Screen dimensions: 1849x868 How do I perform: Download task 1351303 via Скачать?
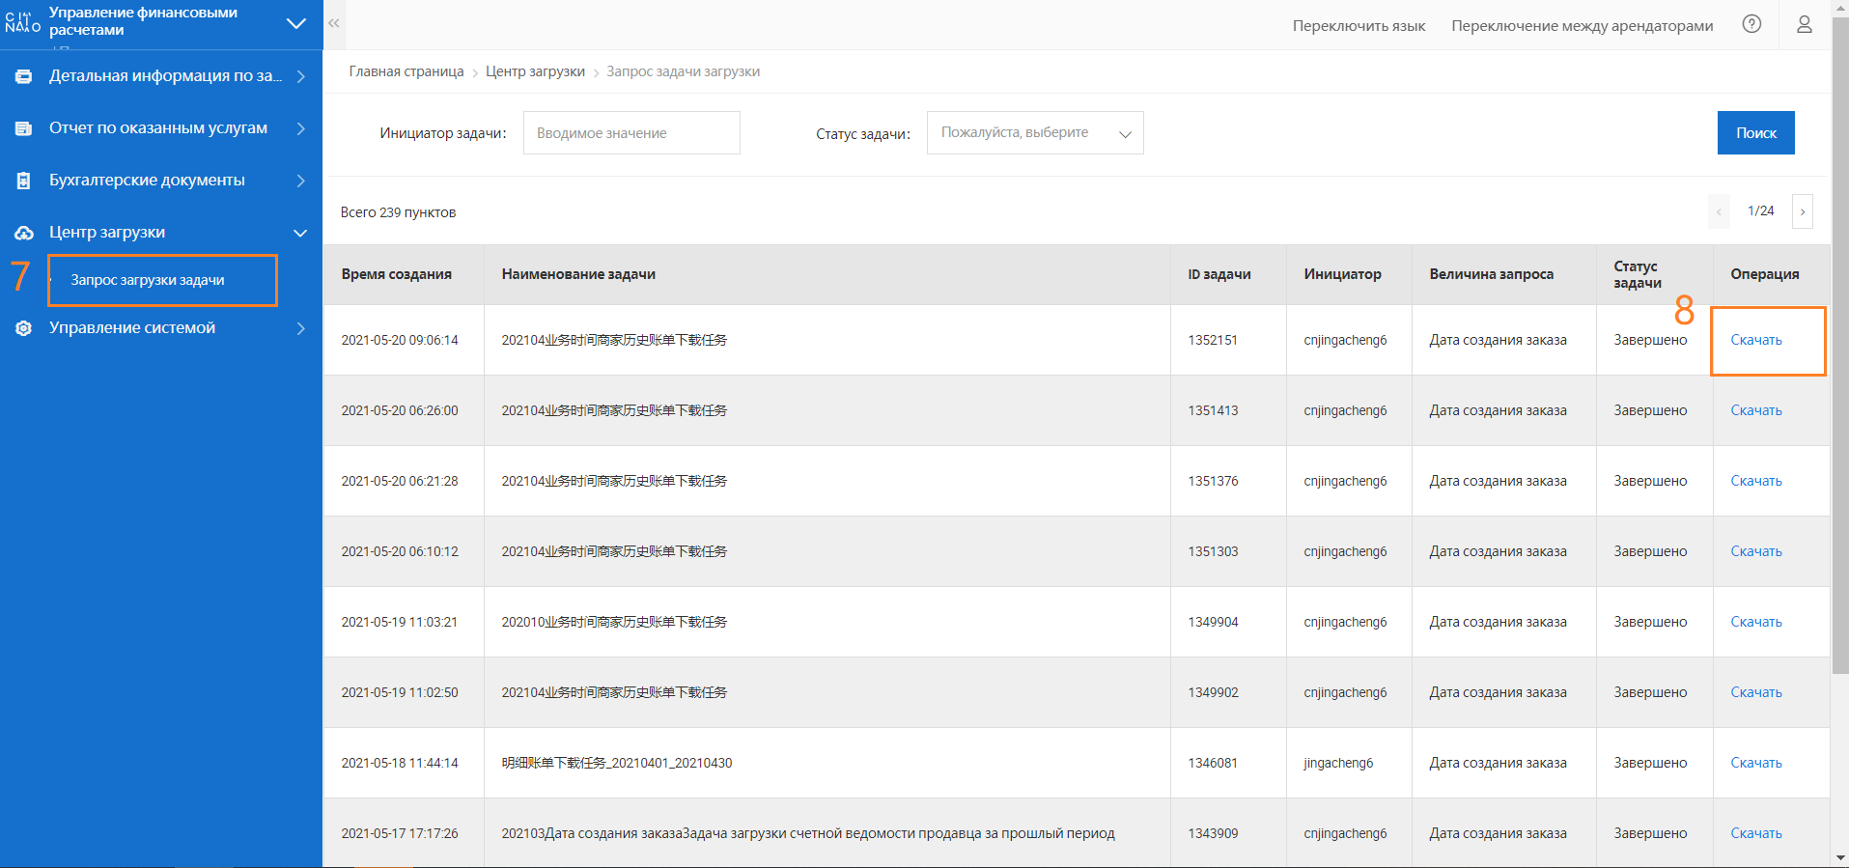pyautogui.click(x=1755, y=551)
